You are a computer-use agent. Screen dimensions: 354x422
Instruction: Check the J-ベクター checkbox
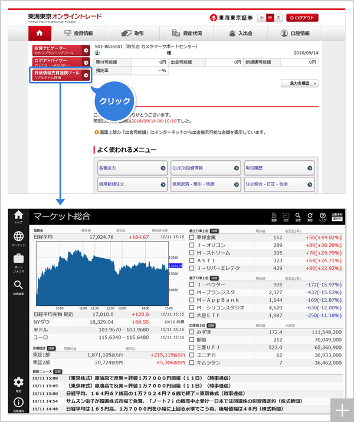[x=192, y=285]
